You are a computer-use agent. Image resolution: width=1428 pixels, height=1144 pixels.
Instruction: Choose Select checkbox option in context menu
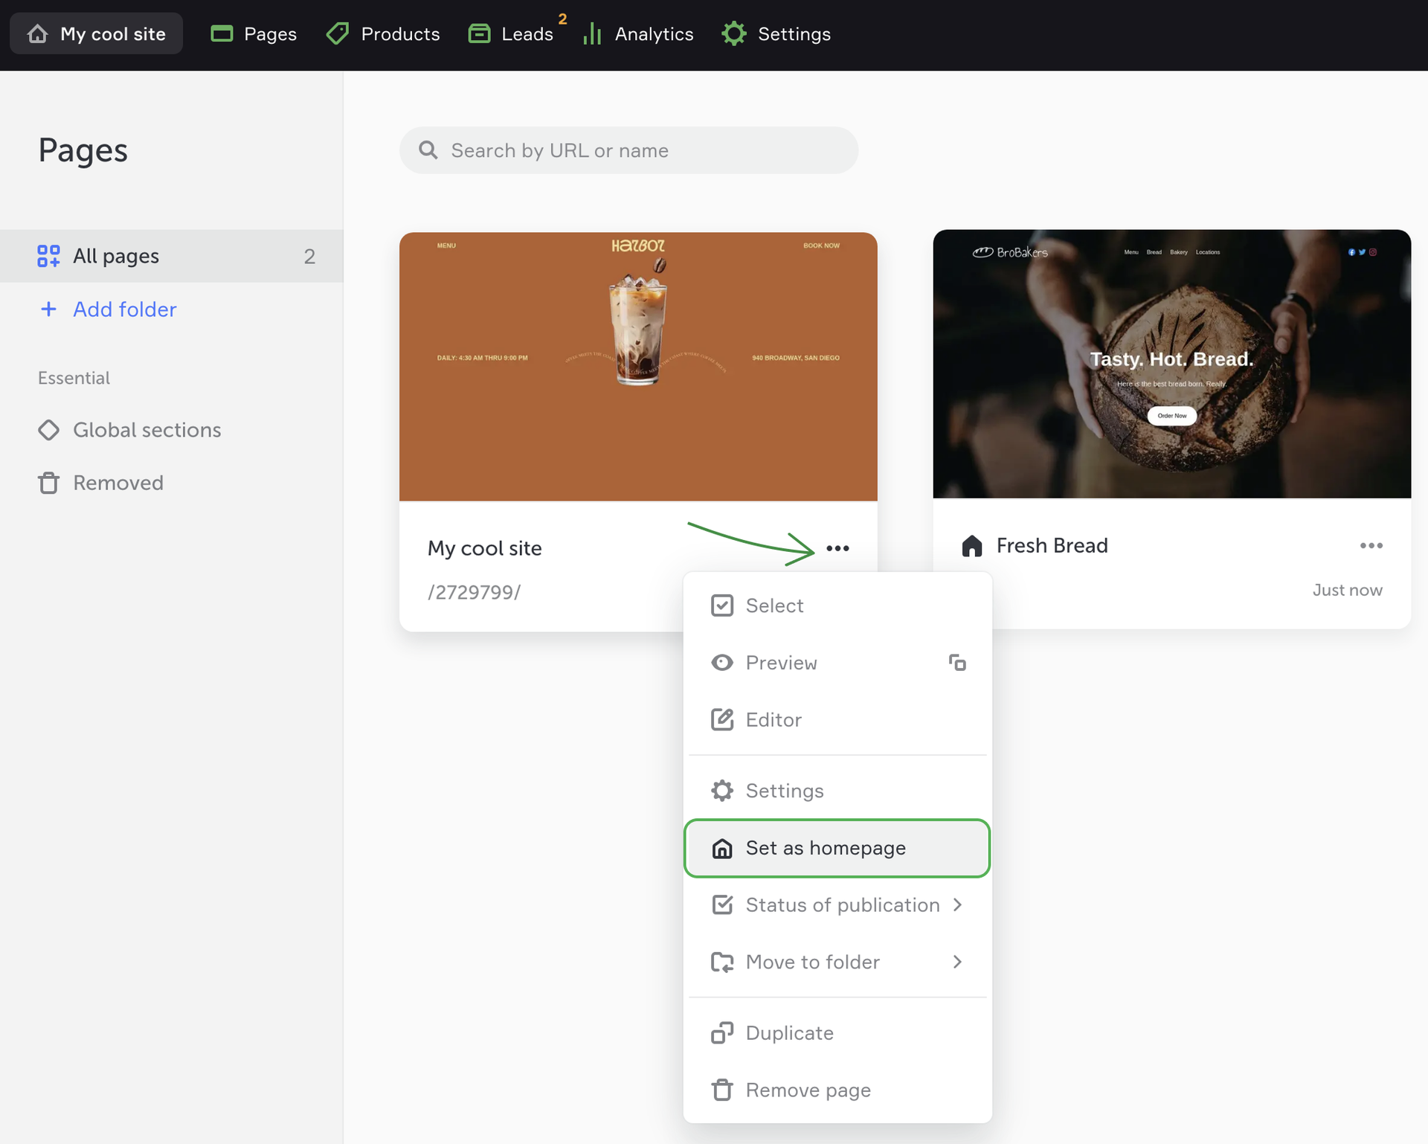[x=773, y=605]
